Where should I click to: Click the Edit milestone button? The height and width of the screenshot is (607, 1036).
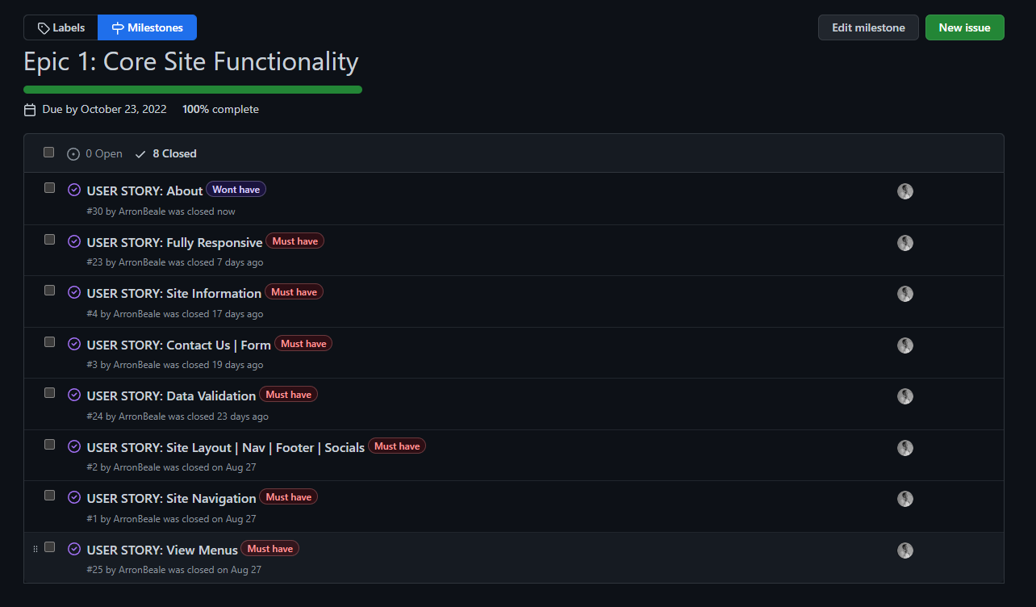[868, 27]
